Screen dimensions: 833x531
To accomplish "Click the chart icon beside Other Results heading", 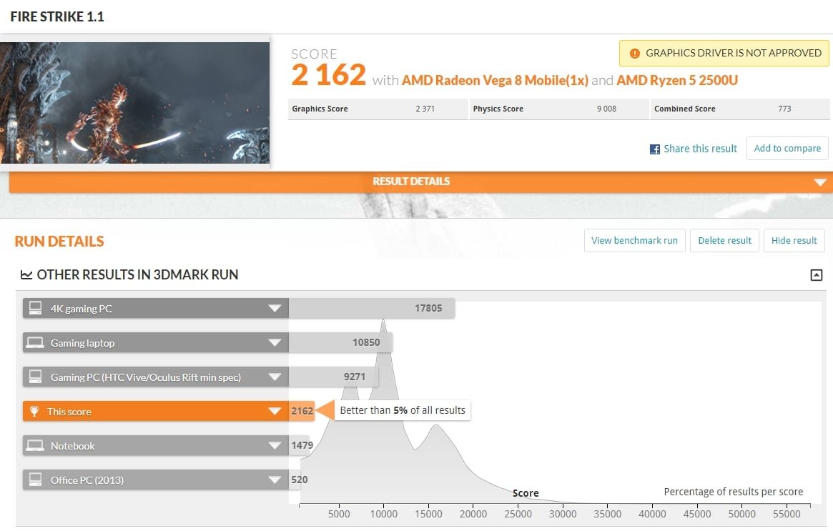I will (x=26, y=274).
